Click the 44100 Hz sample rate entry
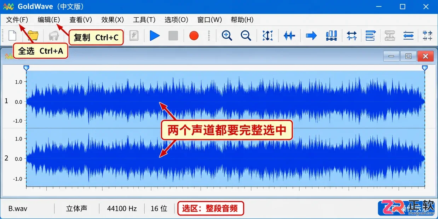Viewport: 438px width, 219px height. tap(122, 208)
